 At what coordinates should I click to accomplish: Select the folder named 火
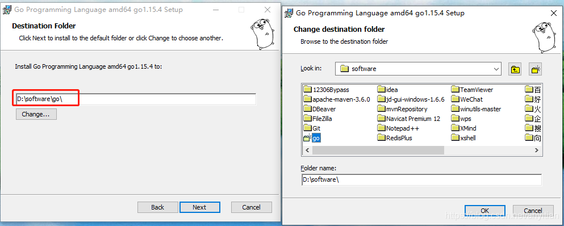[x=533, y=109]
